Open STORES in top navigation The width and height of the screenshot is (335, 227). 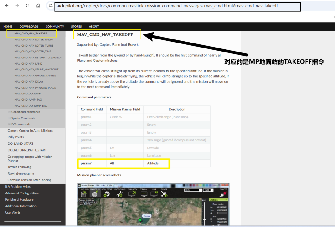76,26
